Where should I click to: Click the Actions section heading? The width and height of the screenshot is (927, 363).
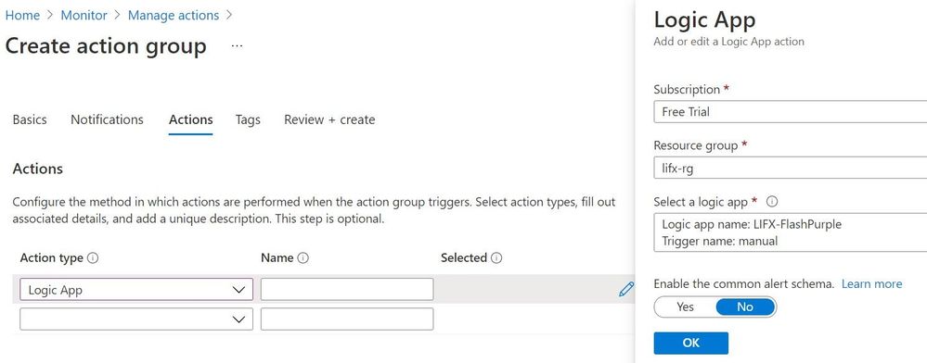point(38,169)
